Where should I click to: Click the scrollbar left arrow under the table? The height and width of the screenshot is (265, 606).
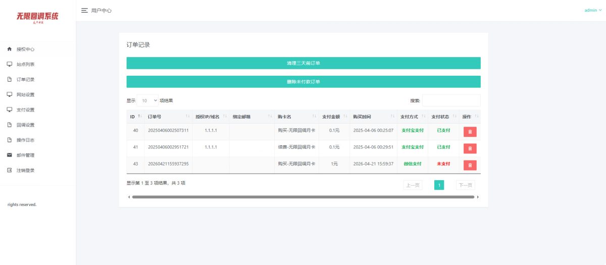[129, 197]
